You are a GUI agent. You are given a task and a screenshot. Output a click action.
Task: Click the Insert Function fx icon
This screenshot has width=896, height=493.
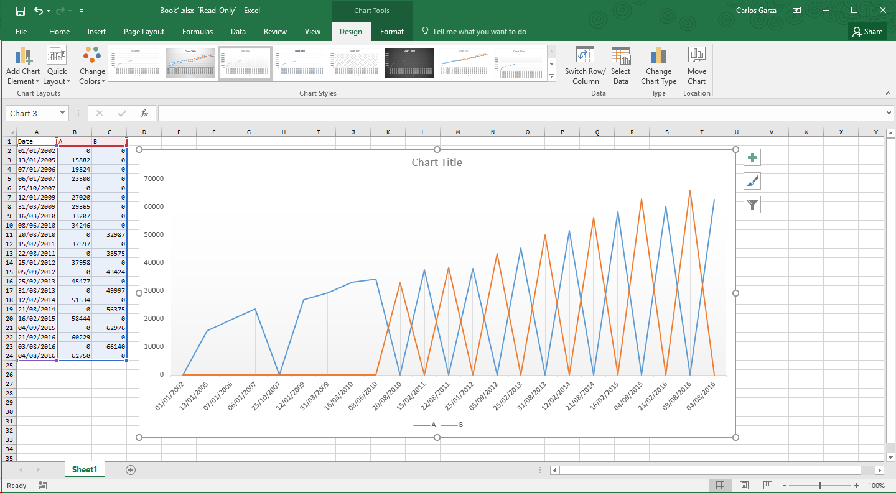click(x=144, y=113)
